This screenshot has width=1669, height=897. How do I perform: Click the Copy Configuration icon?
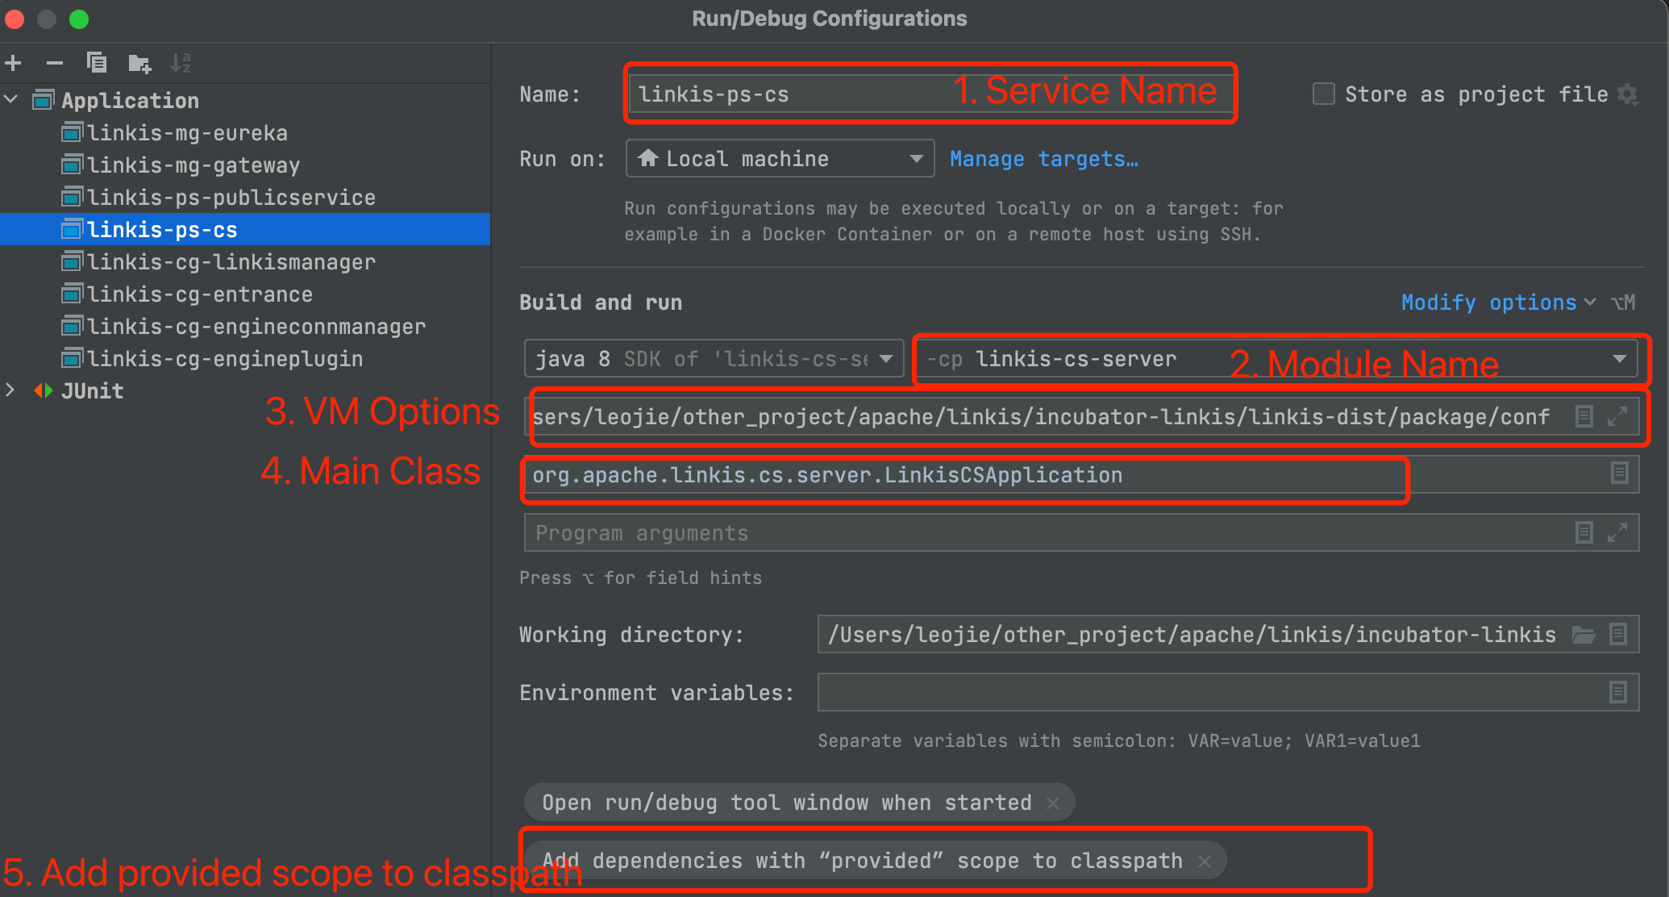coord(97,62)
